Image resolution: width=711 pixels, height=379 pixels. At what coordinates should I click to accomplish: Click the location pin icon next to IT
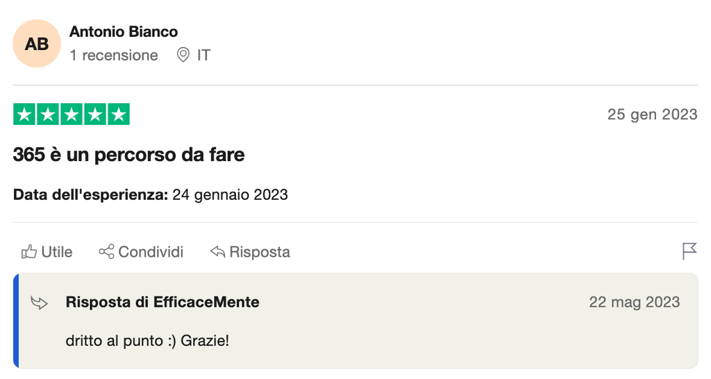pos(183,55)
